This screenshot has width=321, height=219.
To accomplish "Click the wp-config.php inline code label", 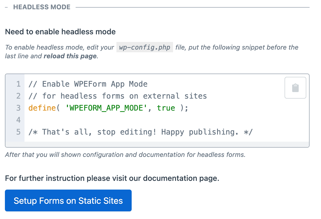I will tap(144, 47).
